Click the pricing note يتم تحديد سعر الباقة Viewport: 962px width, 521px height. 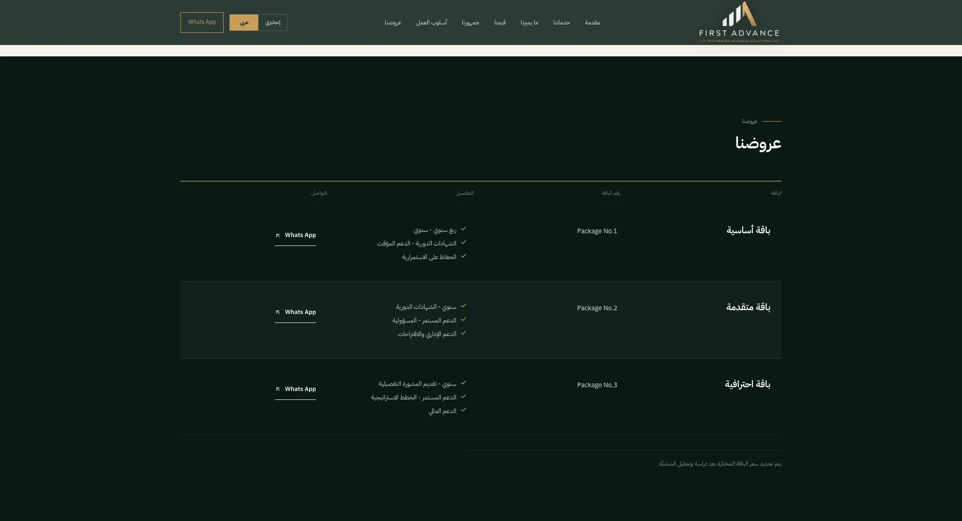720,464
